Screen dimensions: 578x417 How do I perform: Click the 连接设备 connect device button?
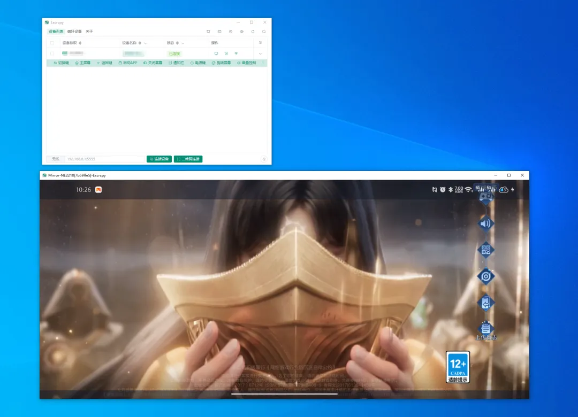tap(159, 159)
